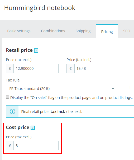
Task: Click the euro symbol beside the cost price
Action: 10,146
